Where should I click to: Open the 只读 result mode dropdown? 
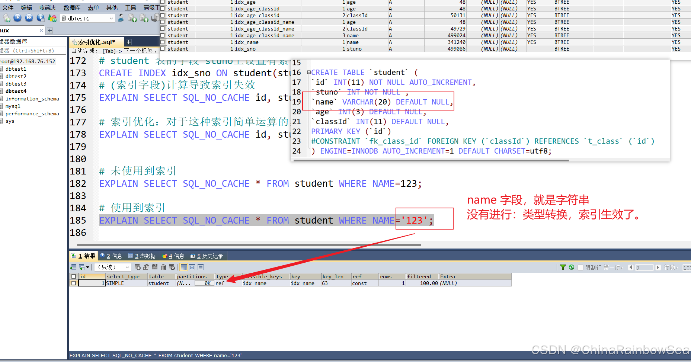[x=127, y=267]
